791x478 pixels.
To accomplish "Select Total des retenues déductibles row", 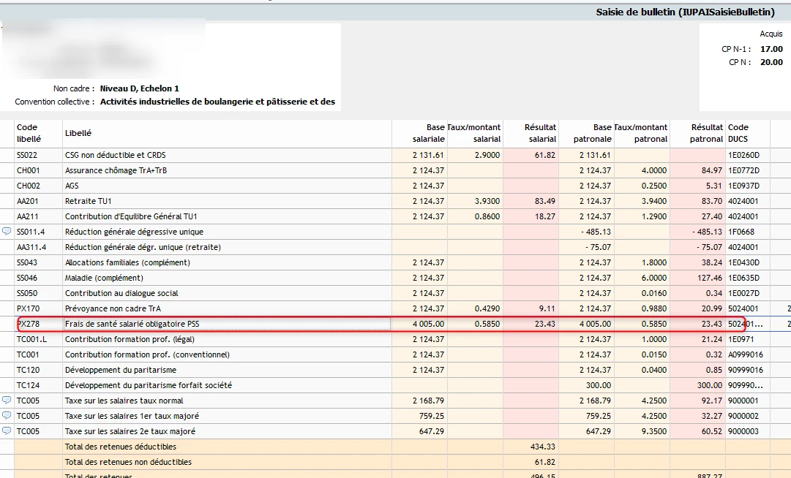I will [x=121, y=447].
